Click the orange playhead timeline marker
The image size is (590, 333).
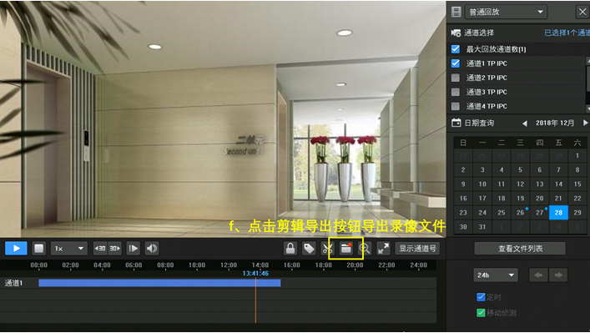pos(255,300)
